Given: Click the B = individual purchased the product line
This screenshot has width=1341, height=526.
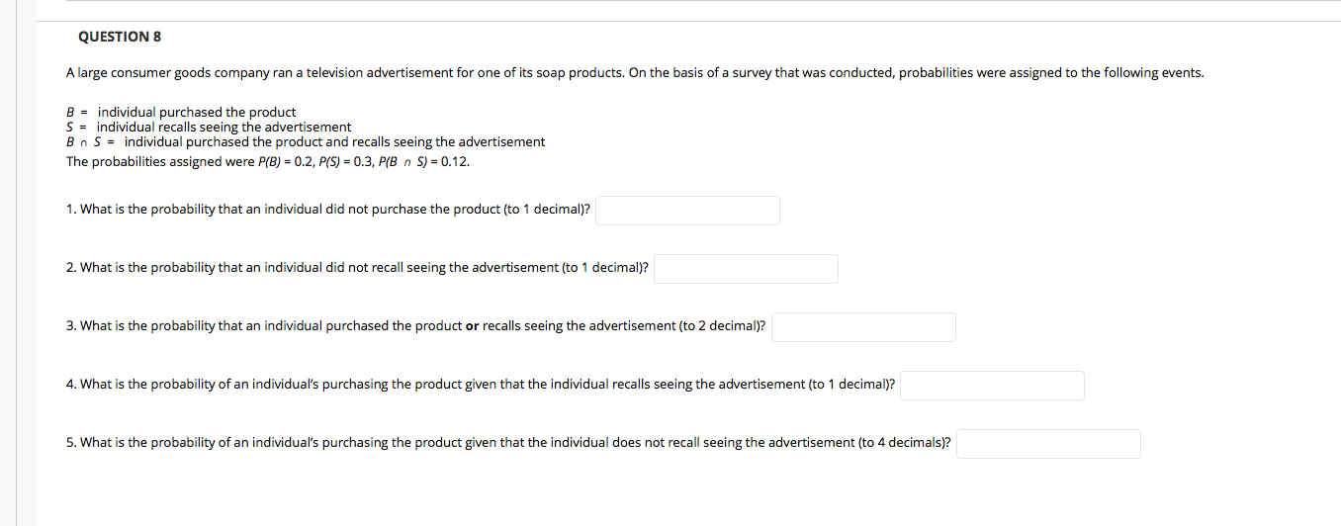Looking at the screenshot, I should point(181,113).
